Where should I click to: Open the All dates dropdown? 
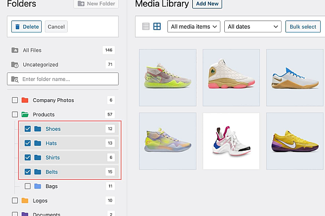252,26
